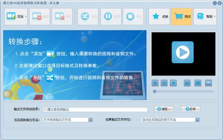Screen dimensions: 223x140
Task: Click the stop conversion toolbar icon
Action: (x=130, y=16)
